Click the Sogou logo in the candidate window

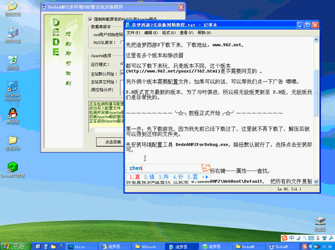pos(206,167)
